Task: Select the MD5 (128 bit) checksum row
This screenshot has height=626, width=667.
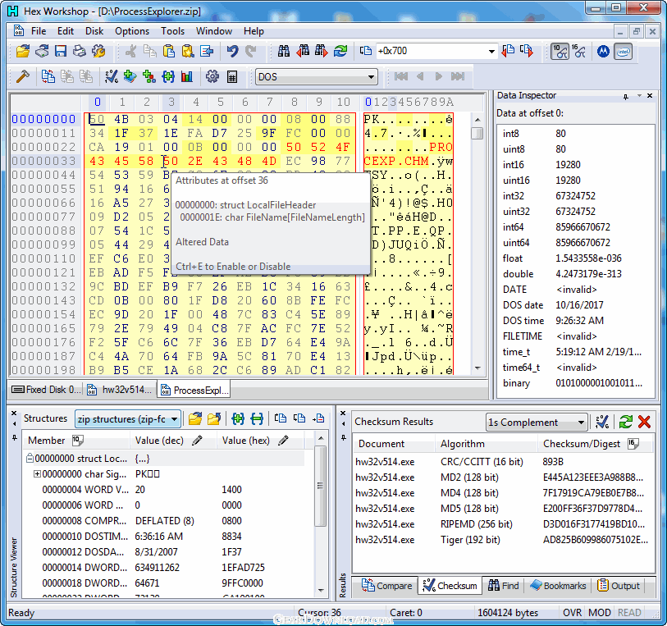Action: [502, 509]
